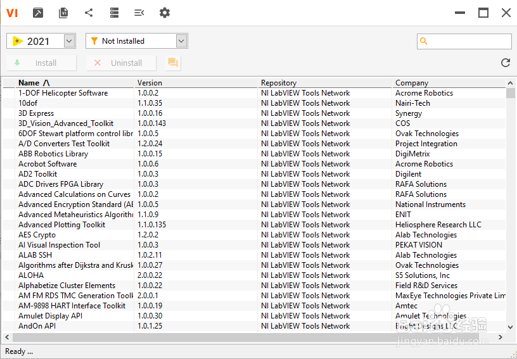Select ALAB SSH package

click(x=254, y=255)
